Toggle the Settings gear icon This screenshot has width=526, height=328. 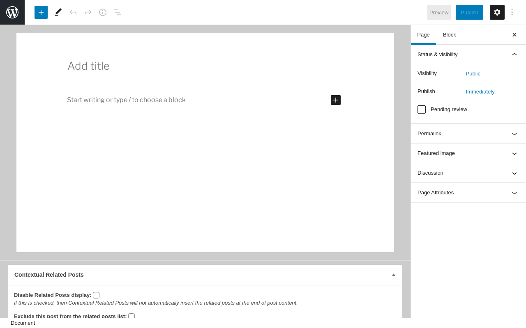pos(497,12)
